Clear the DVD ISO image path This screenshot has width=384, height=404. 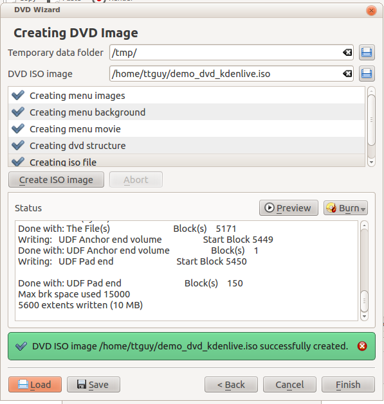tap(347, 74)
